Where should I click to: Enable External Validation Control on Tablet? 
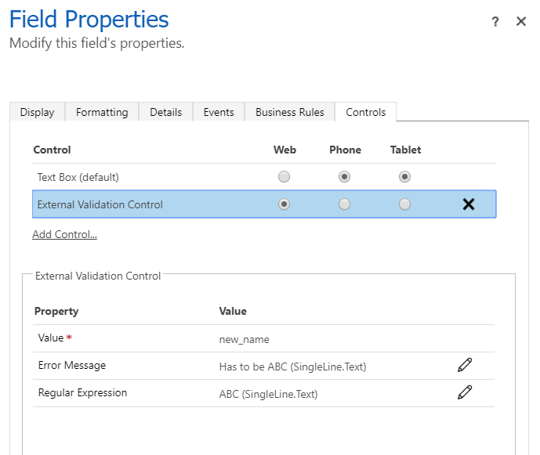(404, 204)
